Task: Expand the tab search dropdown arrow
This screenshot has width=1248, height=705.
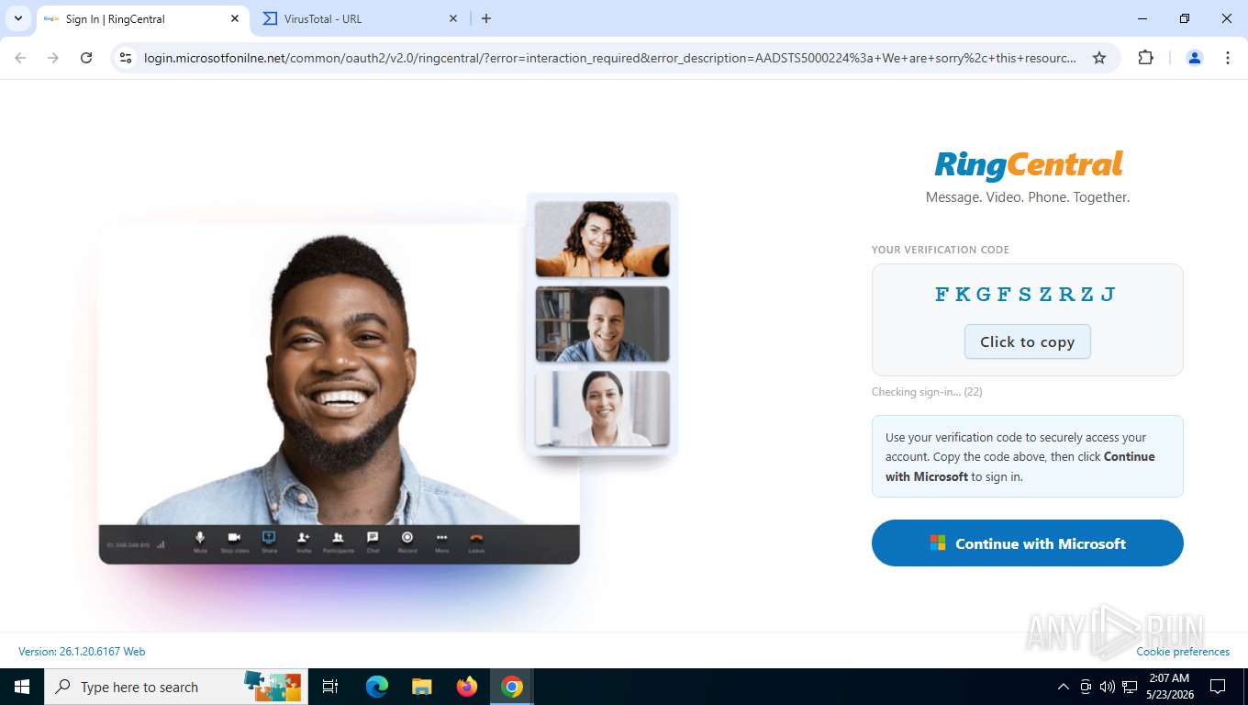Action: tap(17, 18)
